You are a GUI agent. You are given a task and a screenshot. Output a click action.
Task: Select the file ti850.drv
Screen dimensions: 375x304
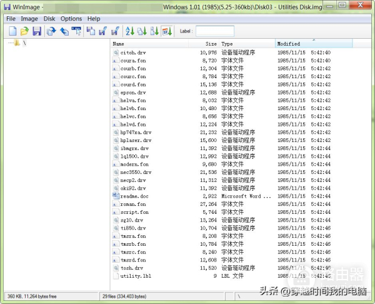[x=133, y=228]
